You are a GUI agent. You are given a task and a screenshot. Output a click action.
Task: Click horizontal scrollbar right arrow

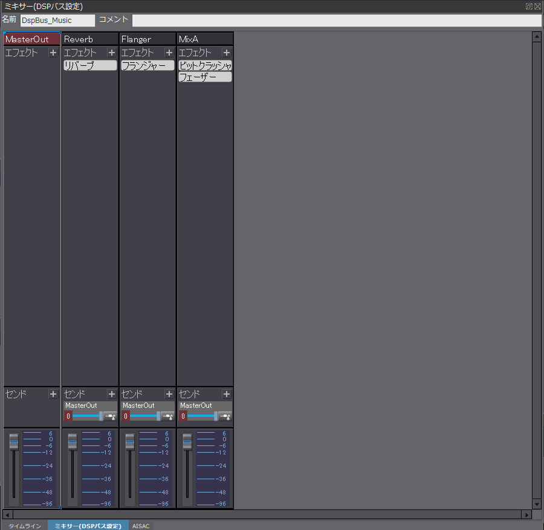527,515
